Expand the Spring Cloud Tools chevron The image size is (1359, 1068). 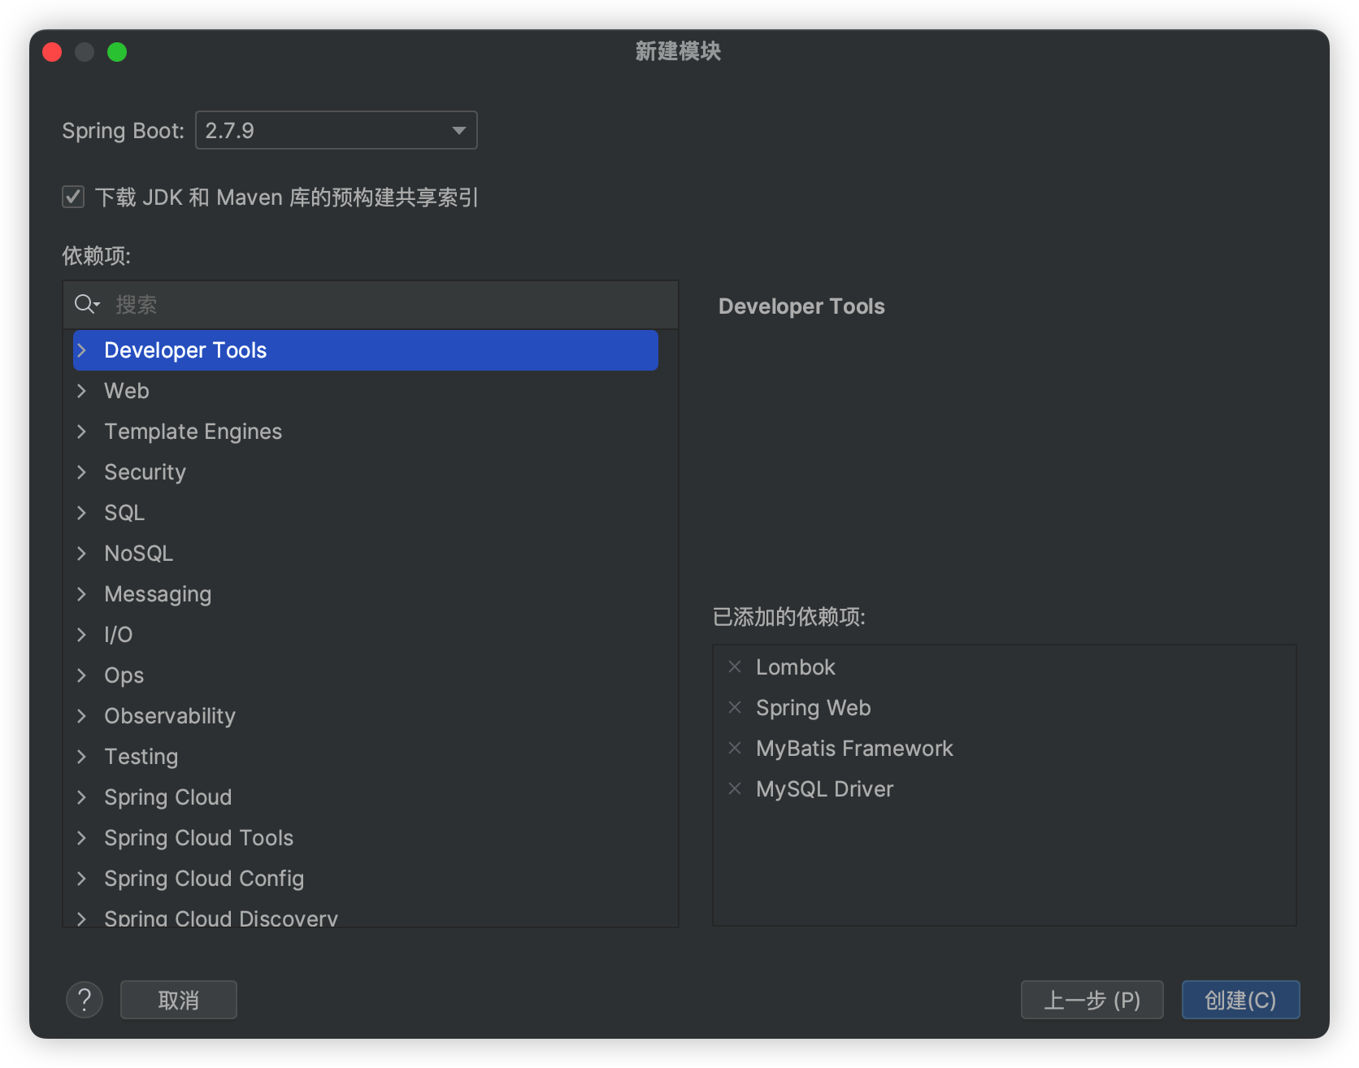[81, 838]
